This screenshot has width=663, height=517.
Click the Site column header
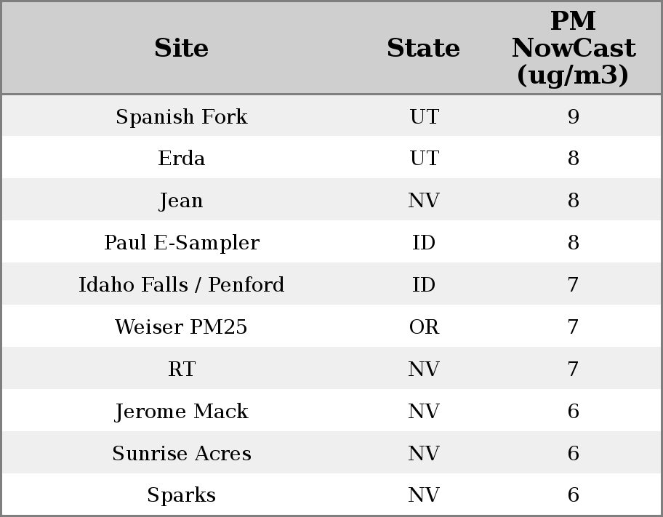coord(181,49)
